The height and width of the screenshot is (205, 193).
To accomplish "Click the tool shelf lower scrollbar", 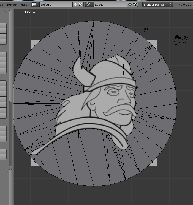I will pos(11,187).
